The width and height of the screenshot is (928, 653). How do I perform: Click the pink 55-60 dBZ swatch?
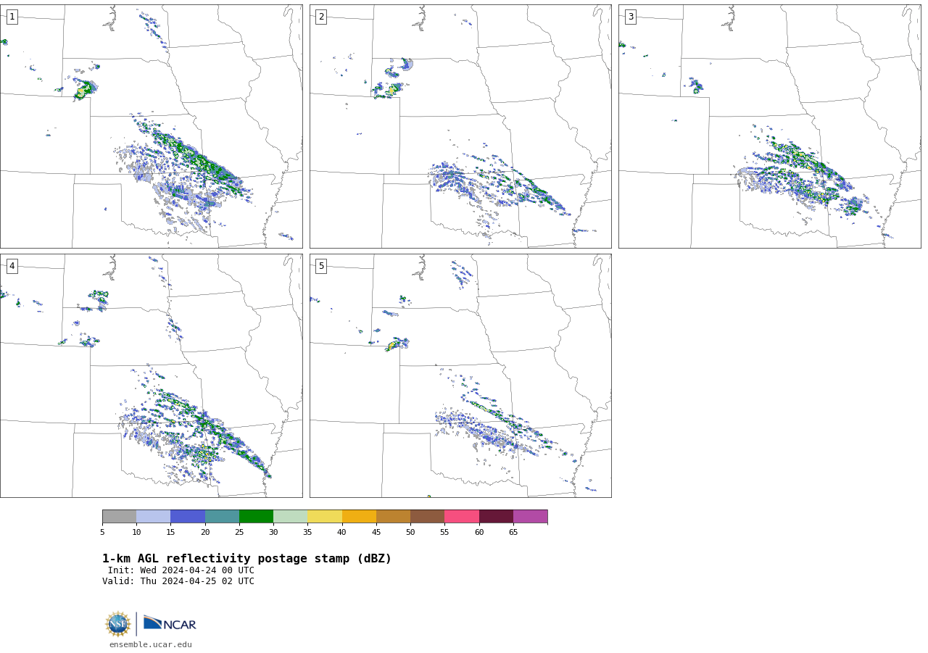click(462, 516)
